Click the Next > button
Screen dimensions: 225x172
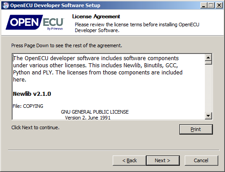(x=163, y=160)
